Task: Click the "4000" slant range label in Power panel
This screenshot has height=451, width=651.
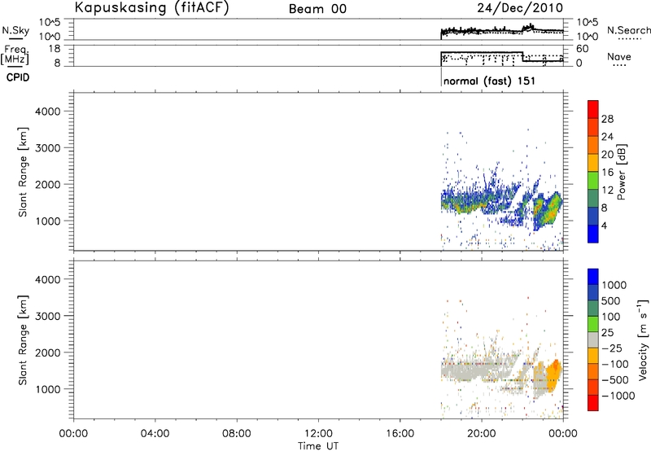Action: tap(48, 112)
